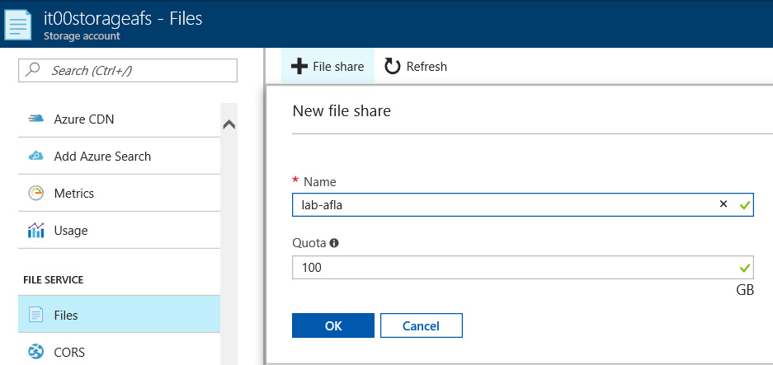Click the Refresh circular arrow icon
773x365 pixels.
point(393,66)
